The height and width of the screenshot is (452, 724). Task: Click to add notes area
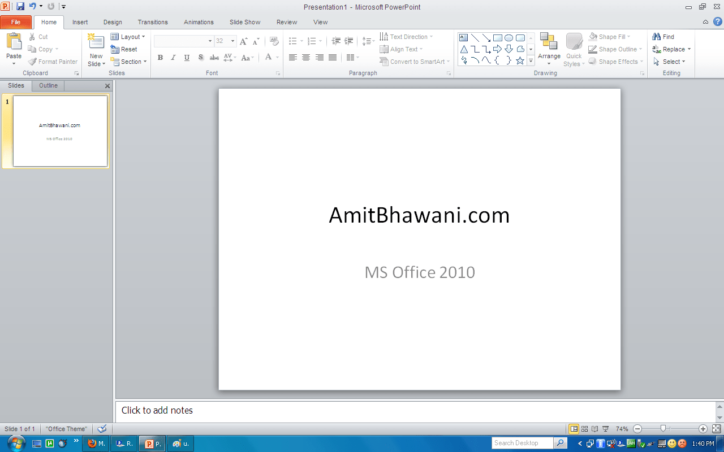(x=416, y=411)
